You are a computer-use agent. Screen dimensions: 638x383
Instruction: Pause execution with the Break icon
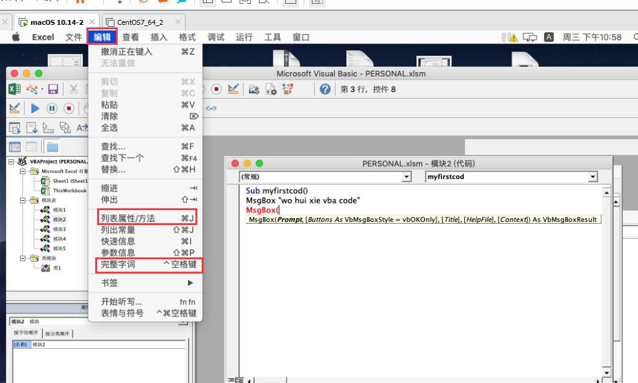(x=52, y=108)
